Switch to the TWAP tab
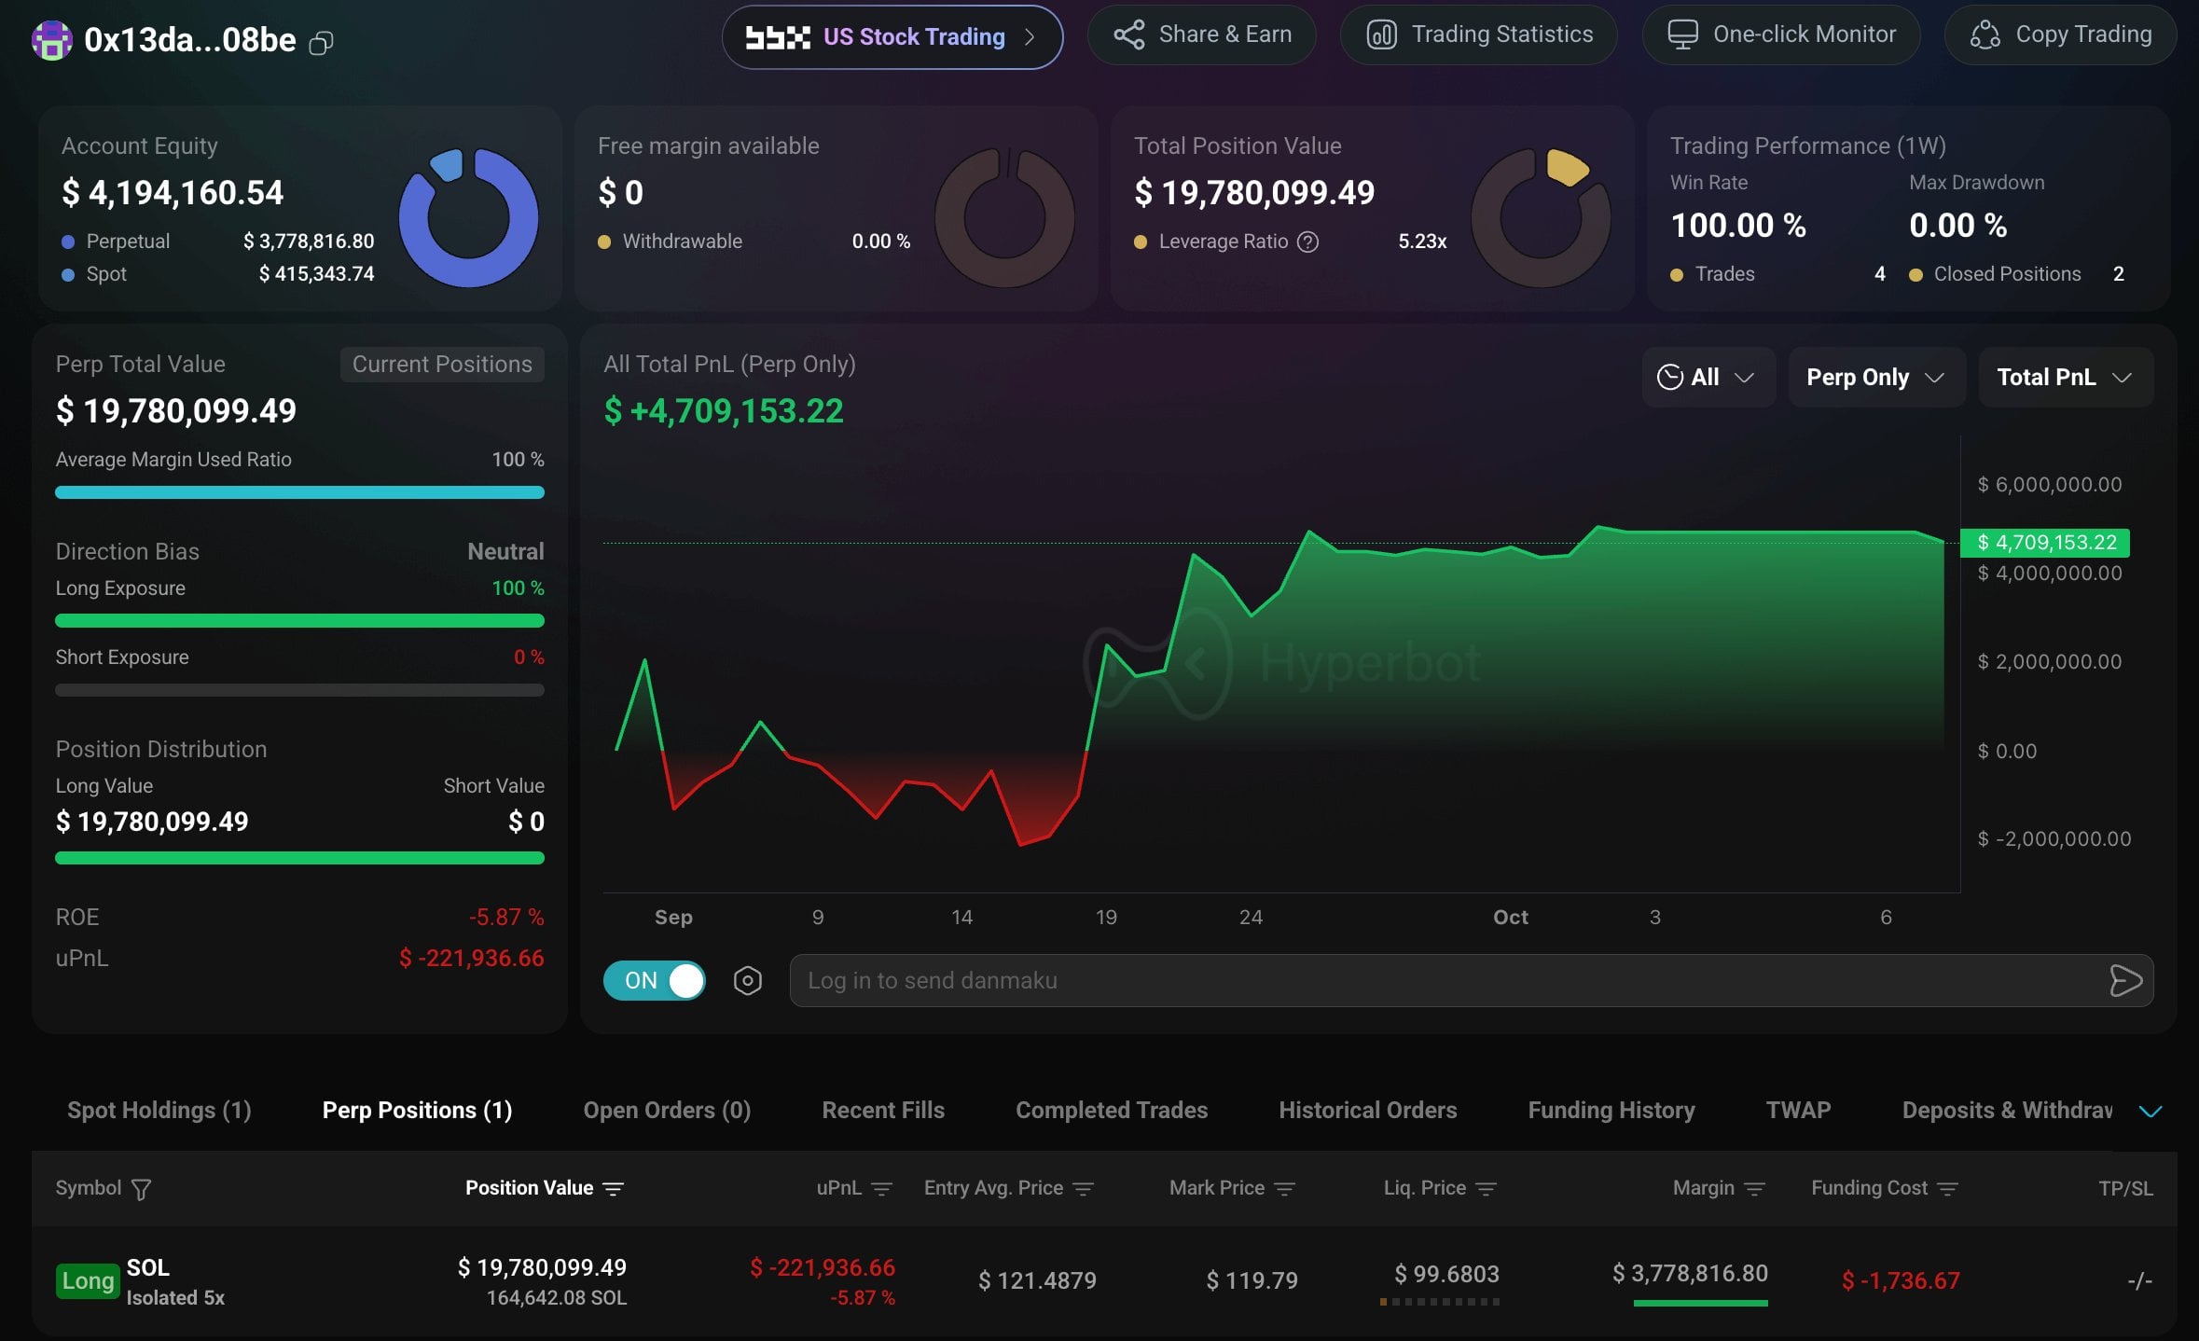2199x1341 pixels. (1798, 1110)
